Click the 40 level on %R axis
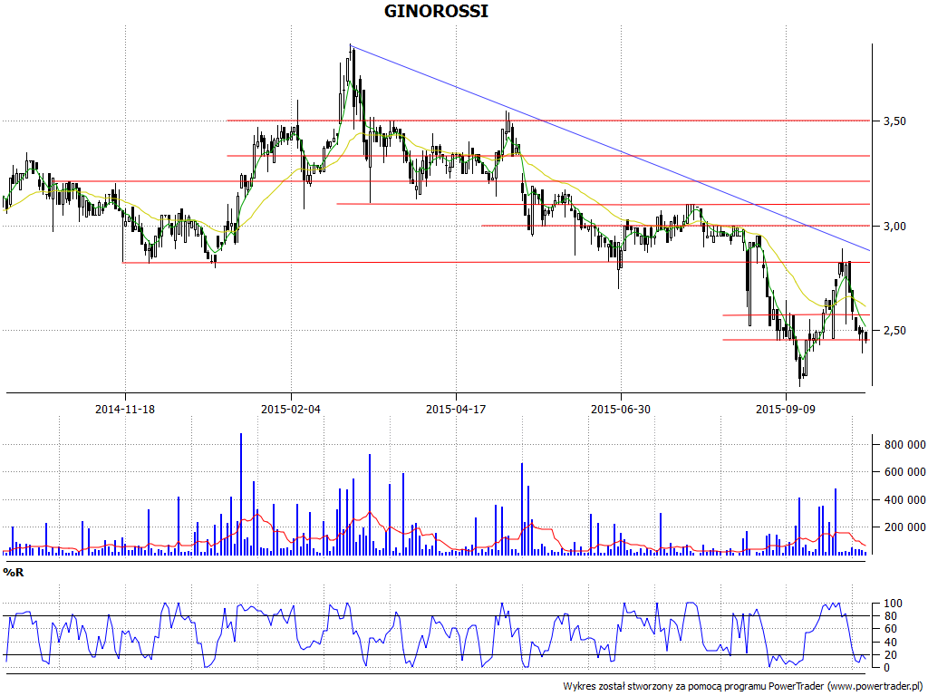 coord(890,643)
